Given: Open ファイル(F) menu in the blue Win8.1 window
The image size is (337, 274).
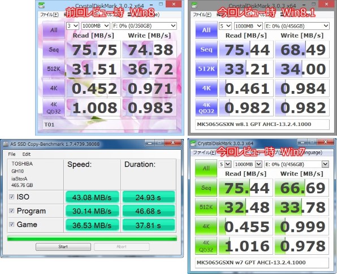Looking at the screenshot, I should [202, 15].
